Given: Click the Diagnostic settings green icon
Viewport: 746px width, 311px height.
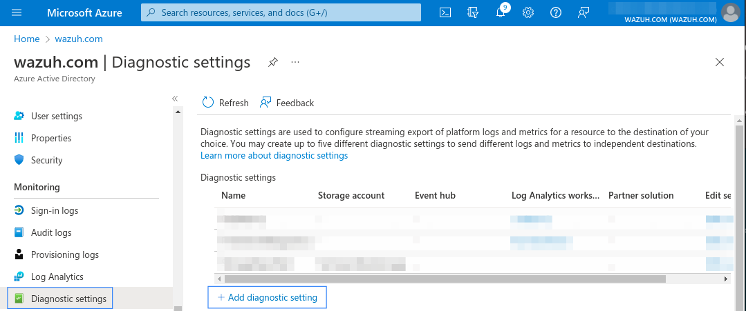Looking at the screenshot, I should pos(19,299).
